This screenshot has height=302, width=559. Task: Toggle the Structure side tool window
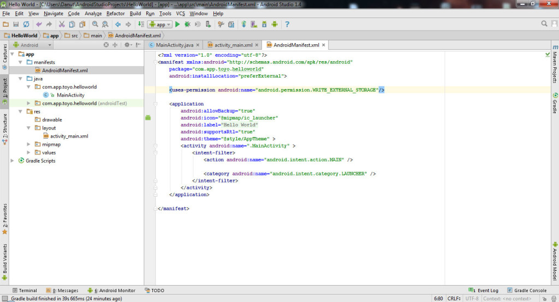pos(4,129)
